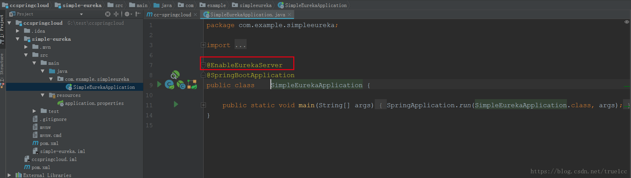Select the mvnw.cmd file
This screenshot has height=178, width=631.
(x=51, y=135)
